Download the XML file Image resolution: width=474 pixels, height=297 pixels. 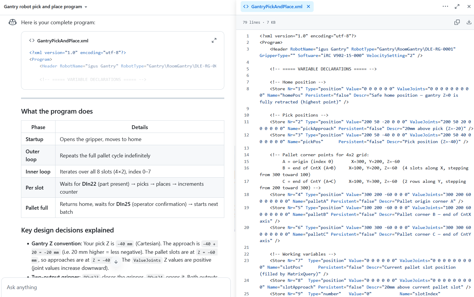[469, 22]
